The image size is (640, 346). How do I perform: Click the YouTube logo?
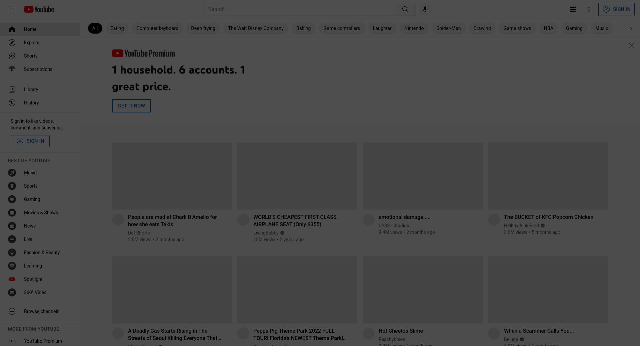pyautogui.click(x=39, y=9)
